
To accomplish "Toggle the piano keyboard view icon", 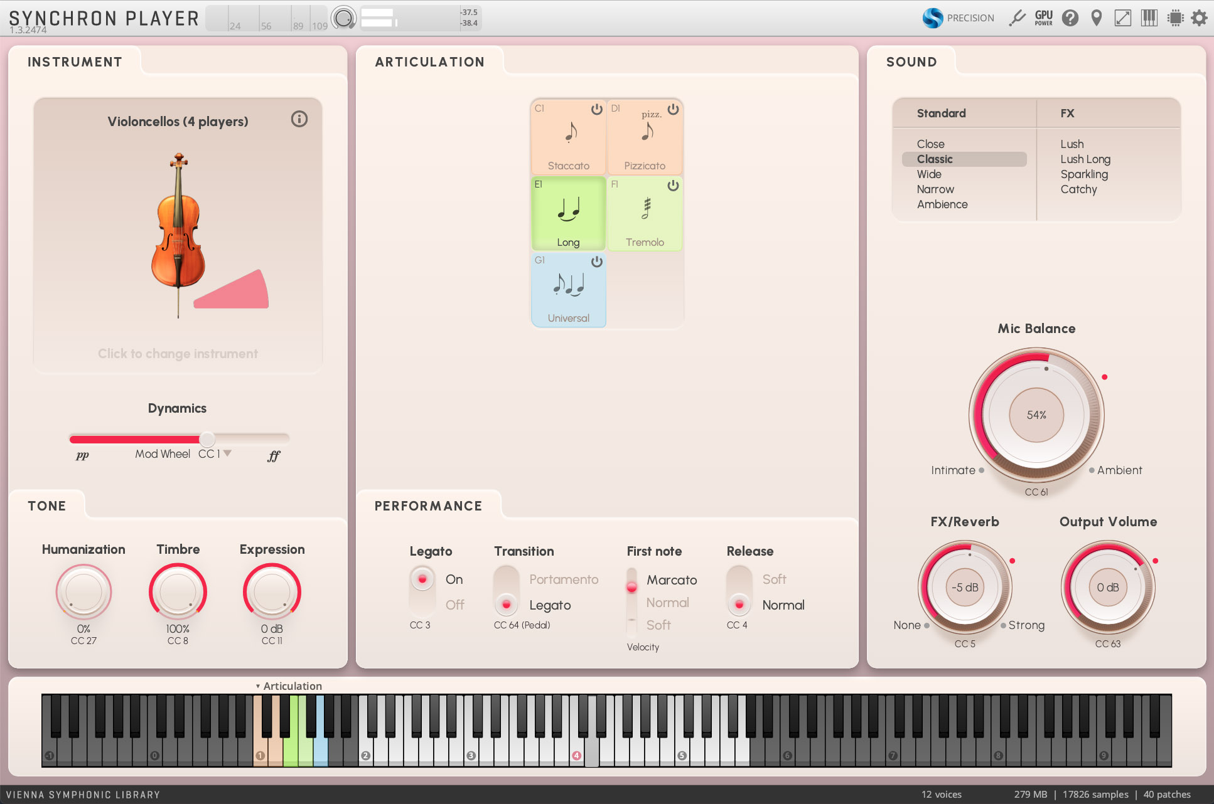I will (x=1149, y=18).
